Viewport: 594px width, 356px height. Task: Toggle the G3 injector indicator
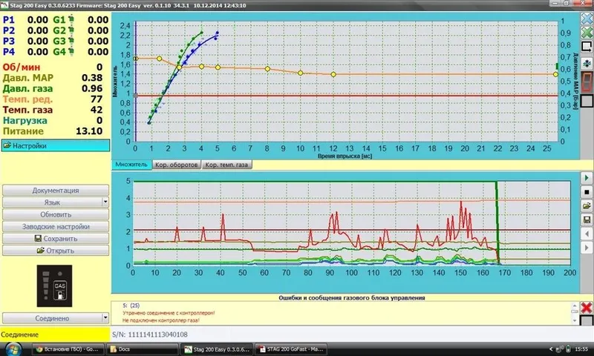(71, 41)
